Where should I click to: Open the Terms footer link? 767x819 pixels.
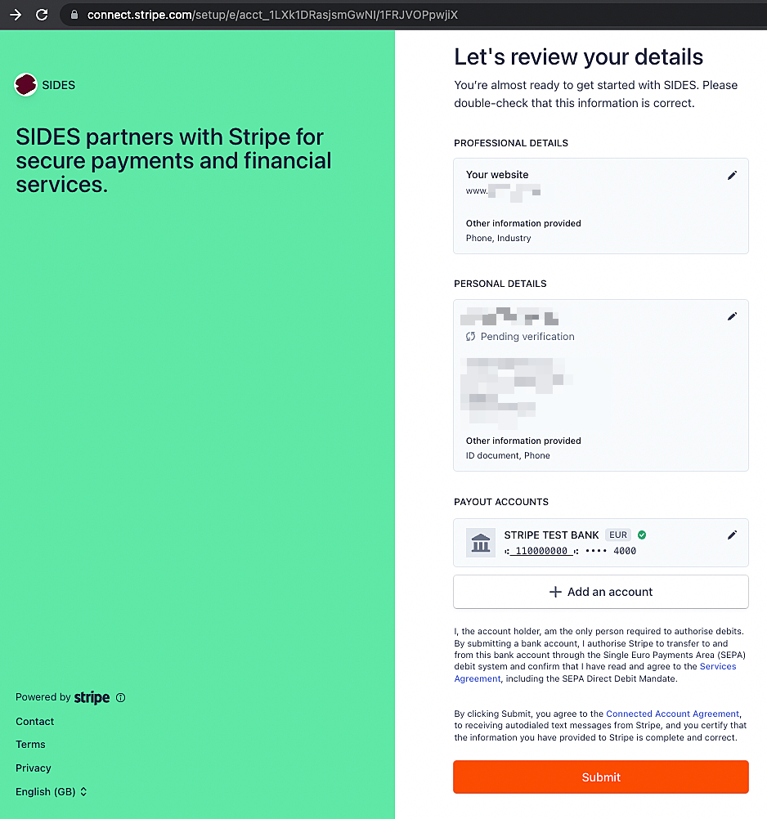(x=30, y=745)
